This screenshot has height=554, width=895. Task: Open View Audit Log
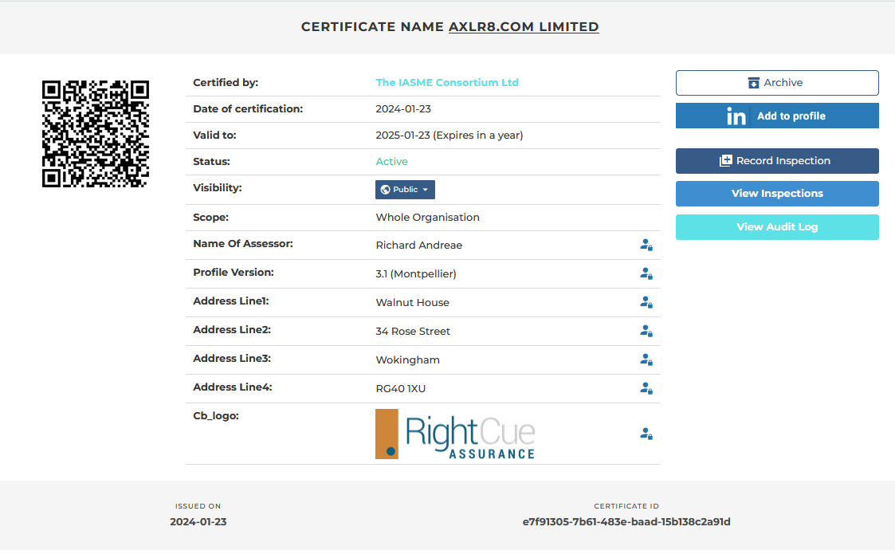click(x=777, y=226)
